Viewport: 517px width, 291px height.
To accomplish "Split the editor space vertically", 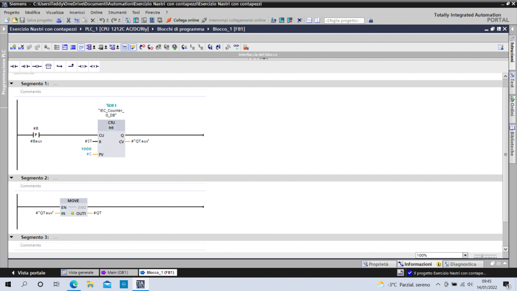I will [x=317, y=20].
